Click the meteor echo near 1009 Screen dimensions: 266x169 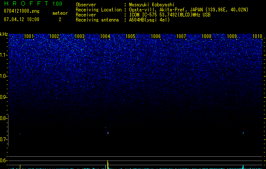pos(243,133)
